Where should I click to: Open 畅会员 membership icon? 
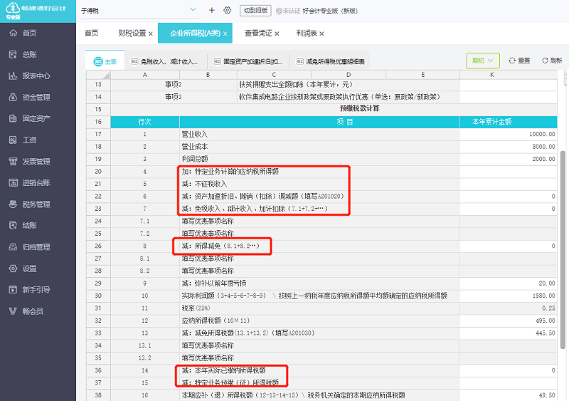(x=13, y=311)
